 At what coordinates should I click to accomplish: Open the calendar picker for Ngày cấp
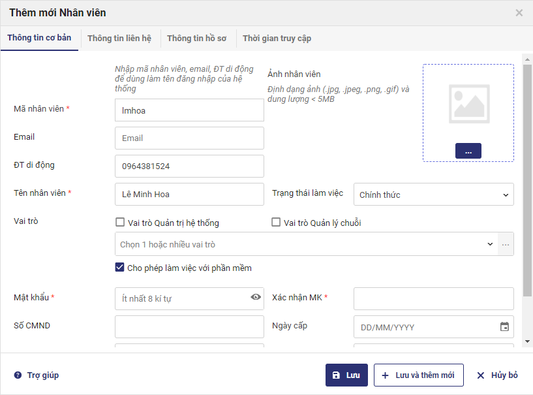coord(504,327)
